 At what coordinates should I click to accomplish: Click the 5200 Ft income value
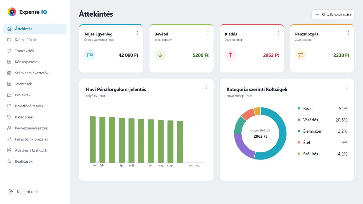tap(201, 55)
